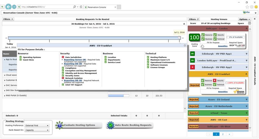Select page 1 of hosting venues

[x=216, y=134]
